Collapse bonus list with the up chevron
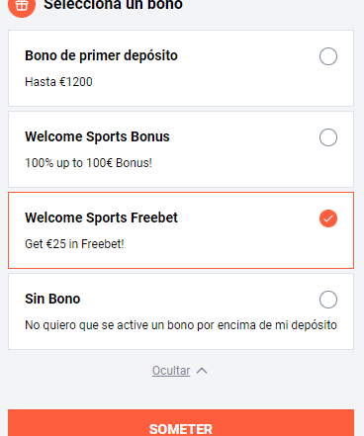Image resolution: width=364 pixels, height=436 pixels. click(x=202, y=371)
